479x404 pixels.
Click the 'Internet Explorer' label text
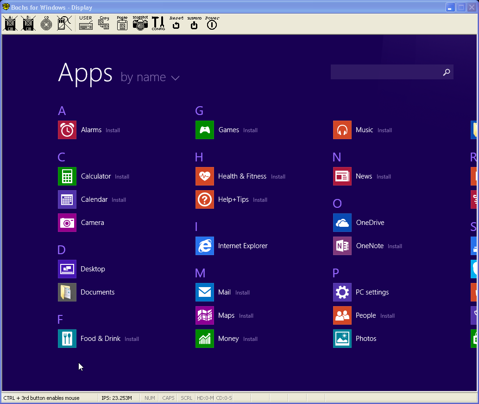coord(243,246)
